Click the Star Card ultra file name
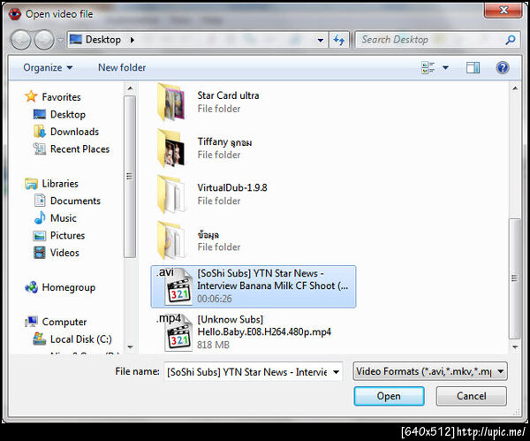 coord(228,95)
